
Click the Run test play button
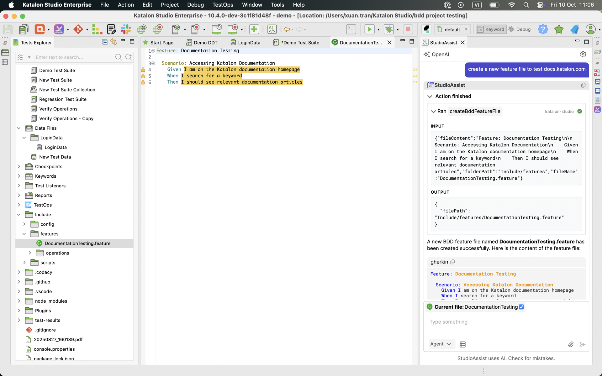coord(369,29)
